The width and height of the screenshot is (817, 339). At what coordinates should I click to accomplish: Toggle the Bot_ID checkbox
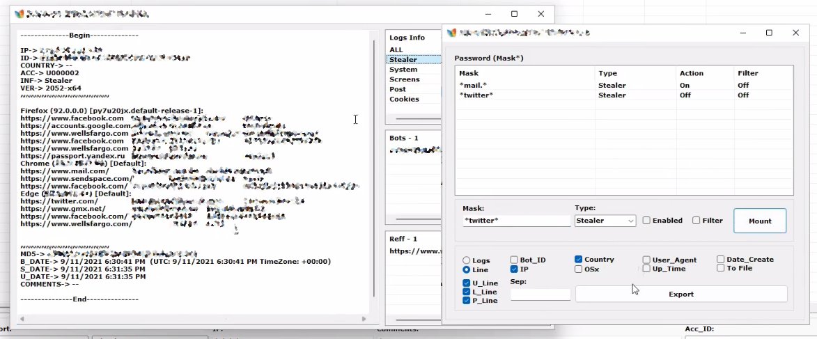click(514, 260)
